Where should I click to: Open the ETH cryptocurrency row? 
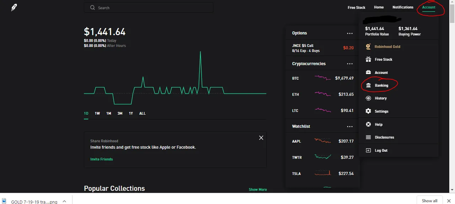[323, 95]
